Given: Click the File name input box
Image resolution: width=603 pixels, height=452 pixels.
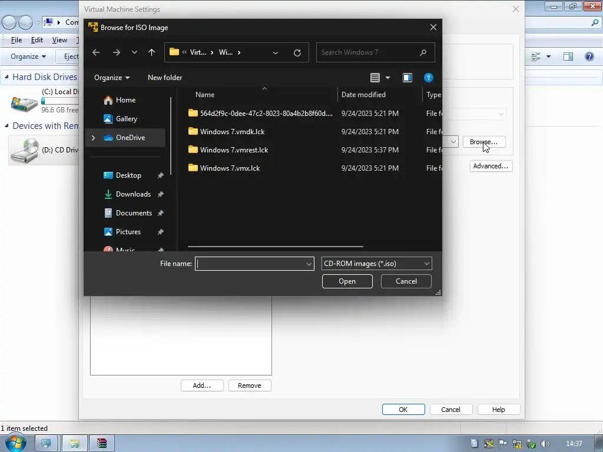Looking at the screenshot, I should tap(250, 264).
